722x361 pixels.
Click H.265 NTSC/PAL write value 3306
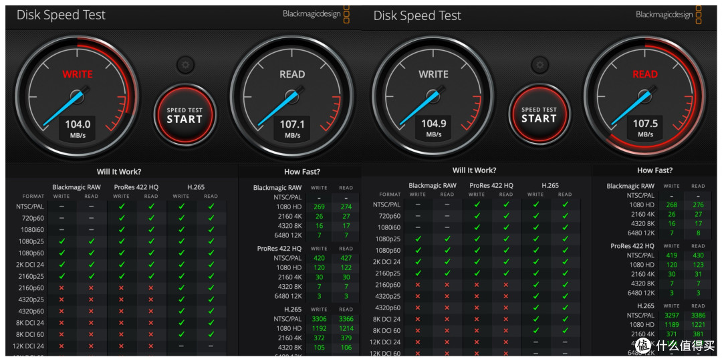(x=319, y=319)
